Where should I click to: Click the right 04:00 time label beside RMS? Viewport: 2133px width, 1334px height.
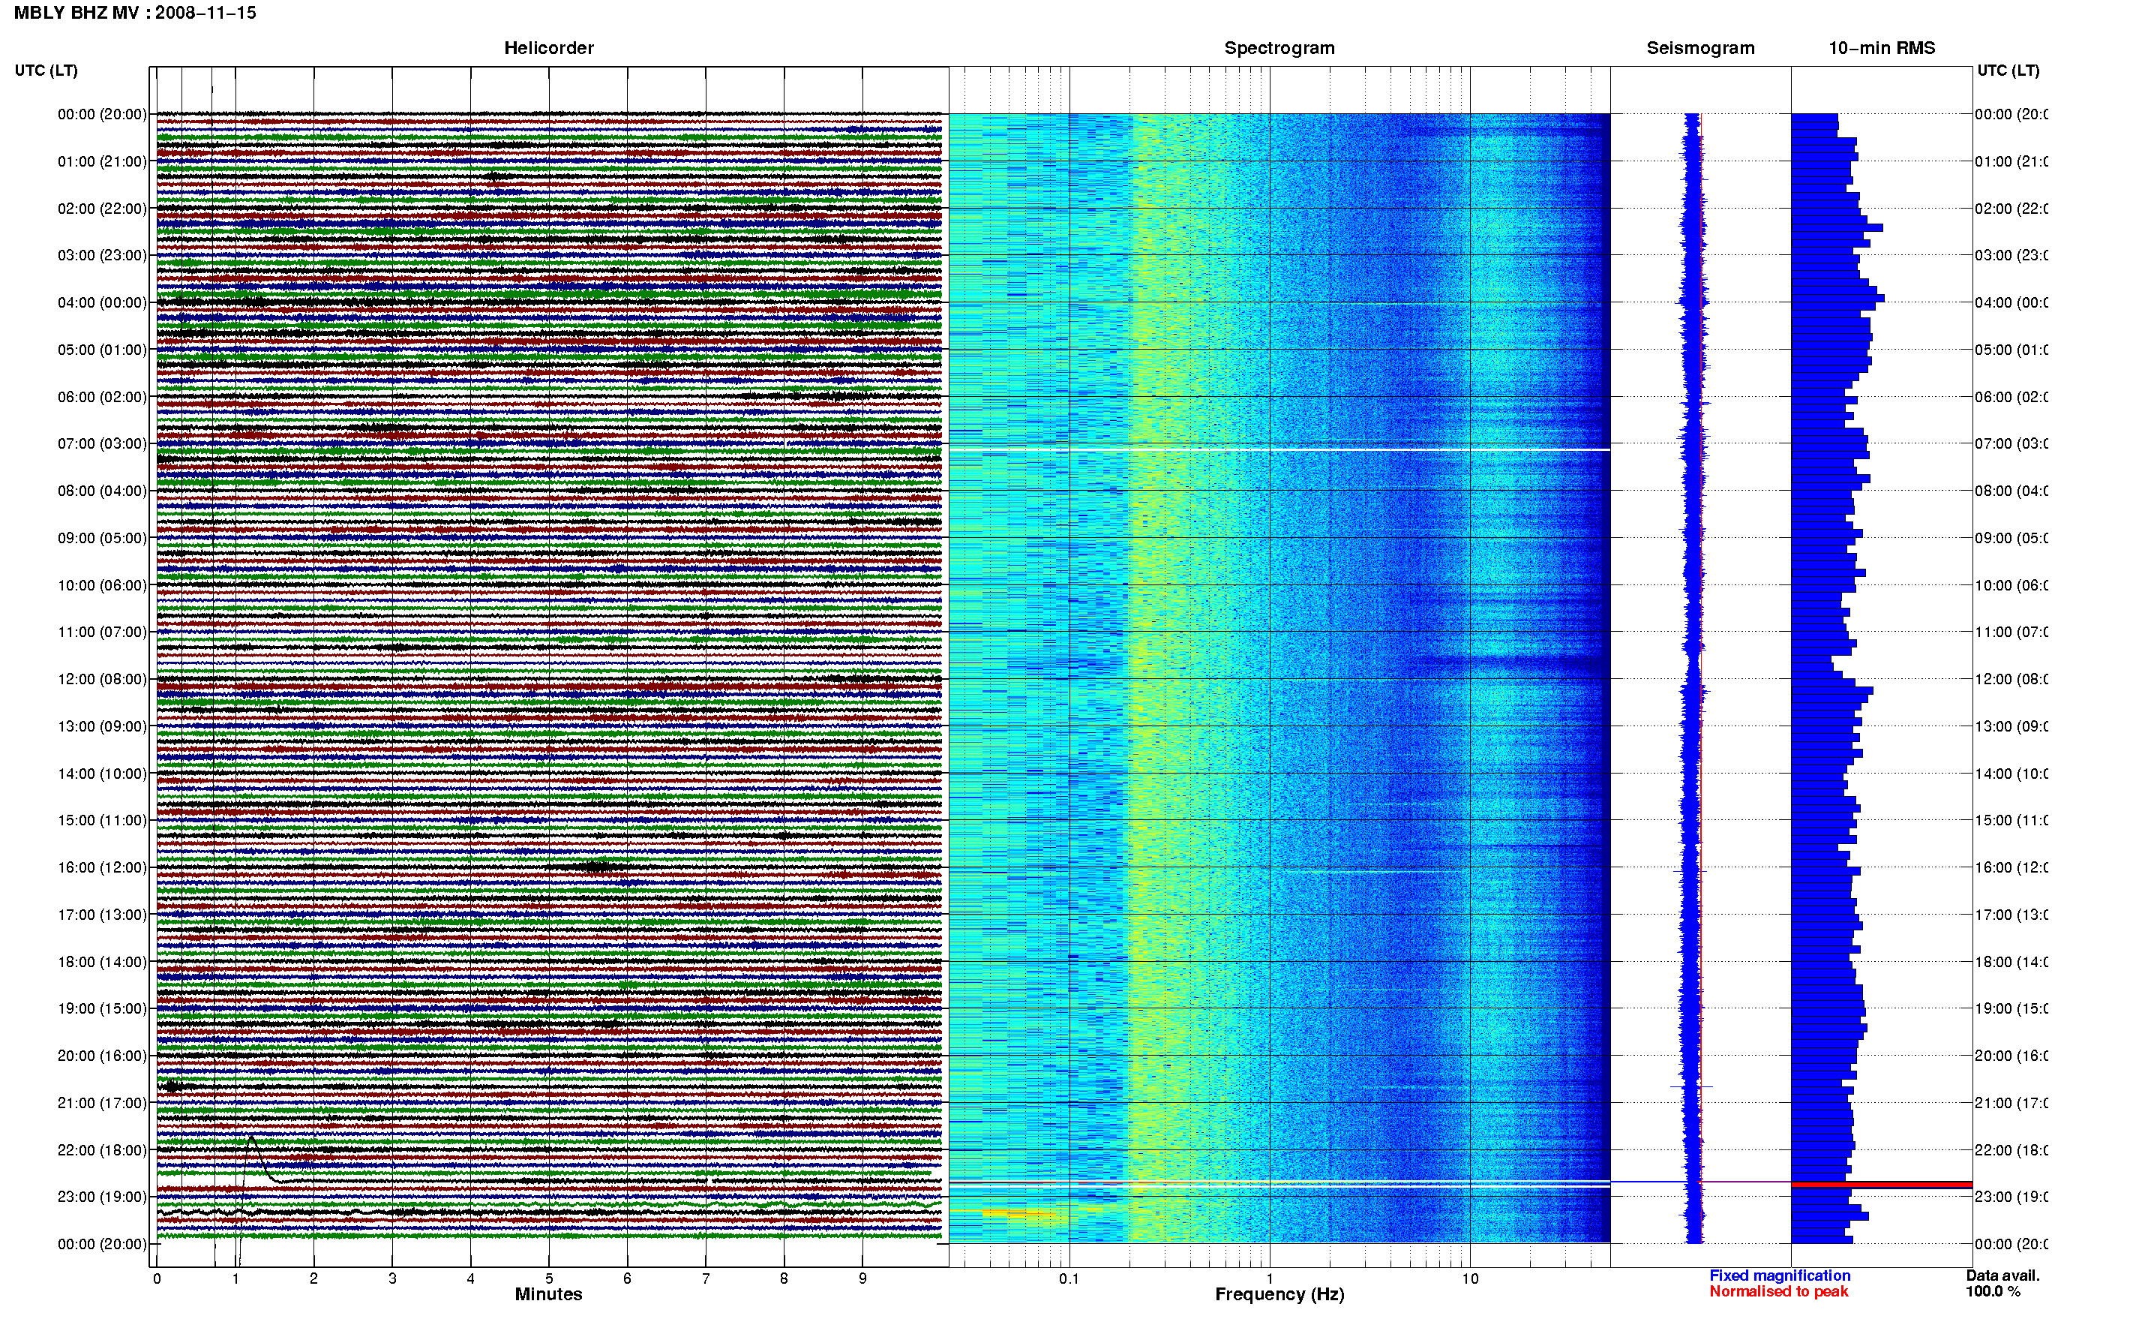2011,302
